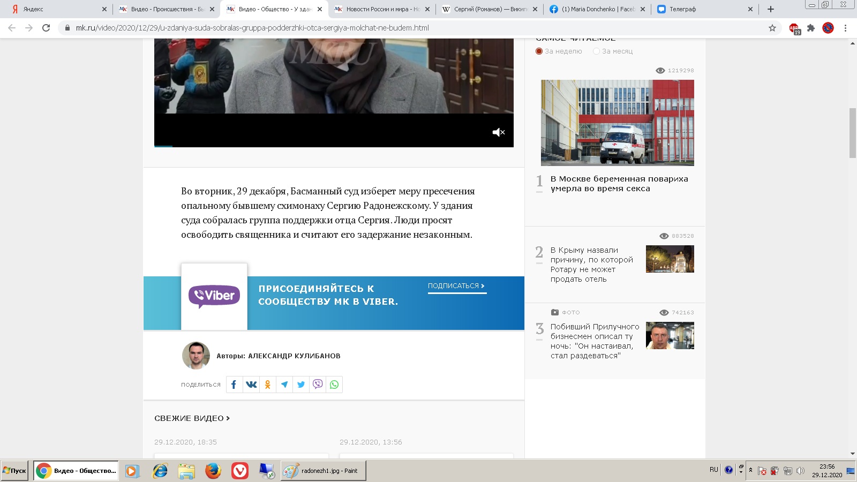The height and width of the screenshot is (482, 857).
Task: Click date 29.12.2020, 13:56 entry
Action: click(371, 442)
